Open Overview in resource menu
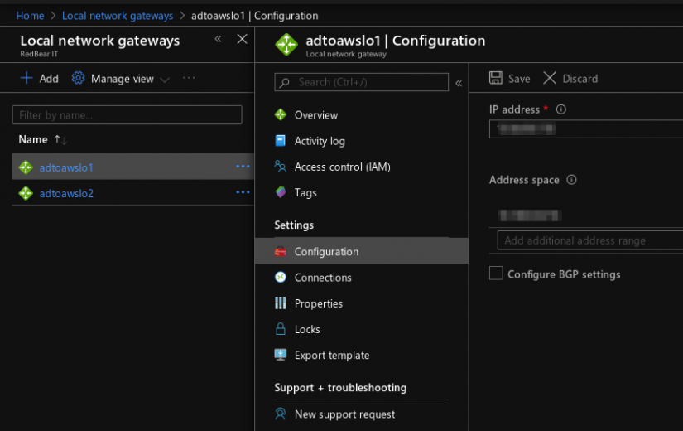683x431 pixels. point(315,115)
